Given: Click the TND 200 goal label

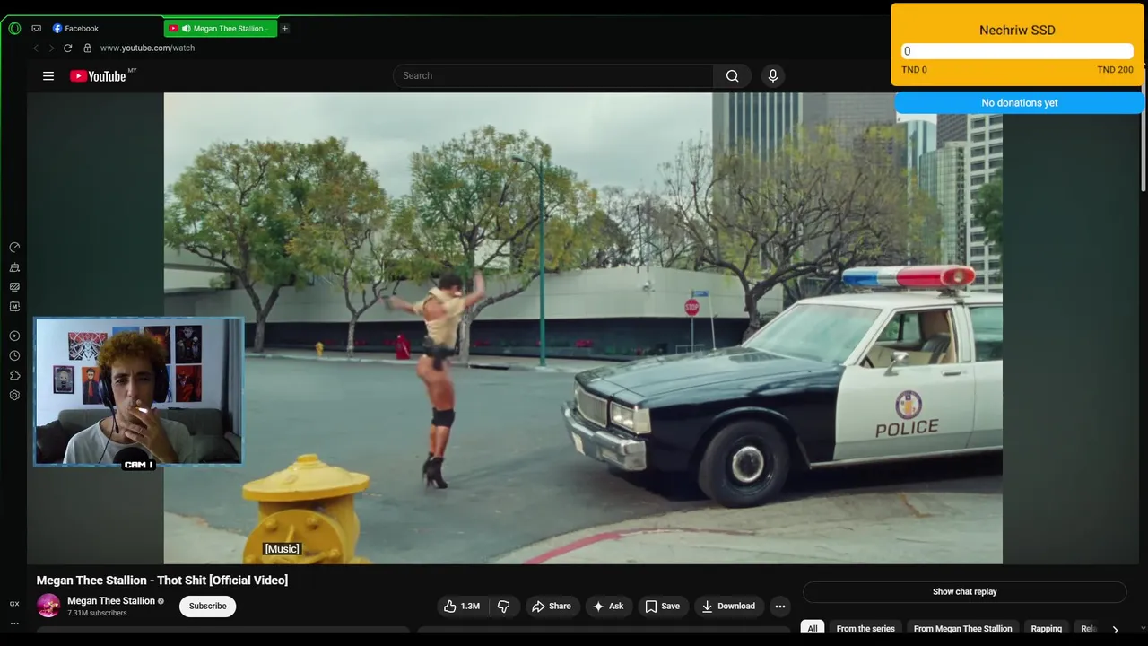Looking at the screenshot, I should point(1115,70).
